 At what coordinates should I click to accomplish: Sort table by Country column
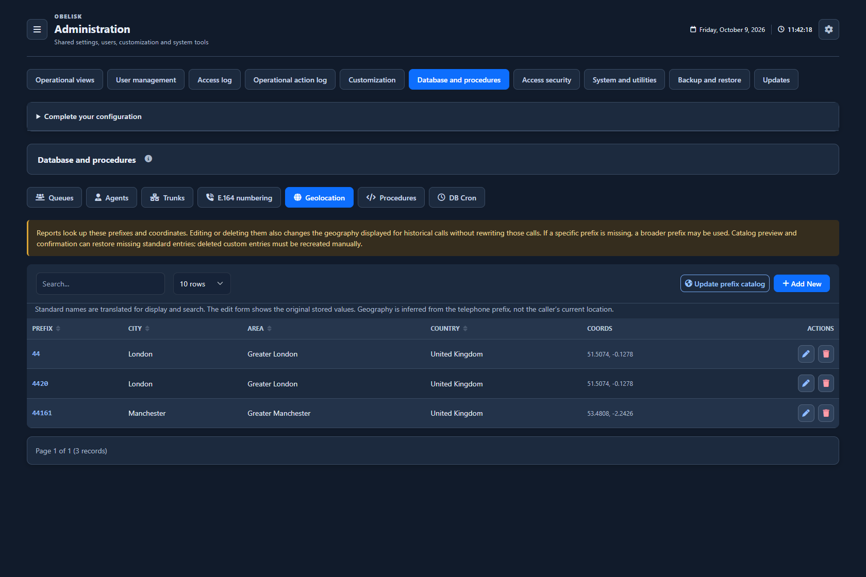pos(449,329)
